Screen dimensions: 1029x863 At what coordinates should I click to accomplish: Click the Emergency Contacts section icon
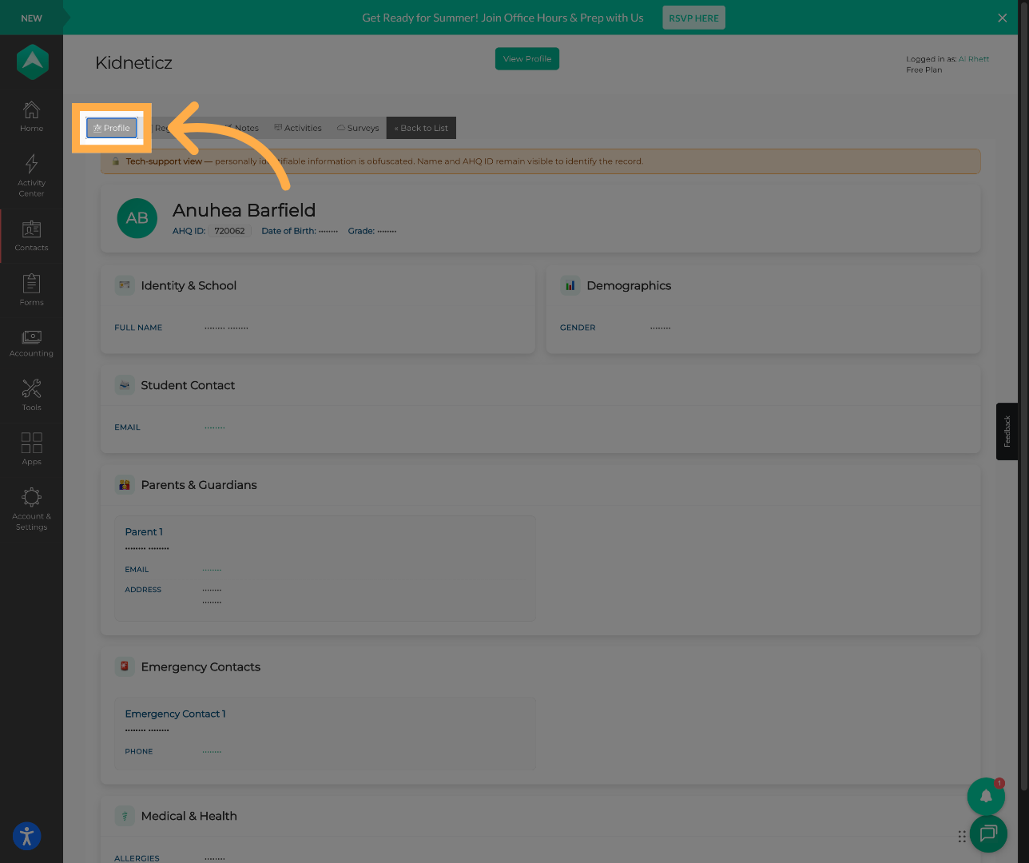(x=125, y=666)
